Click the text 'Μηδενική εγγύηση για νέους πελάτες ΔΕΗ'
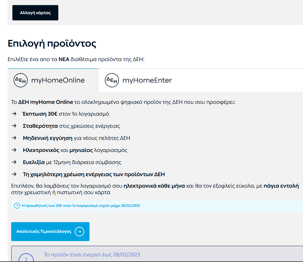The height and width of the screenshot is (262, 303). [x=77, y=138]
